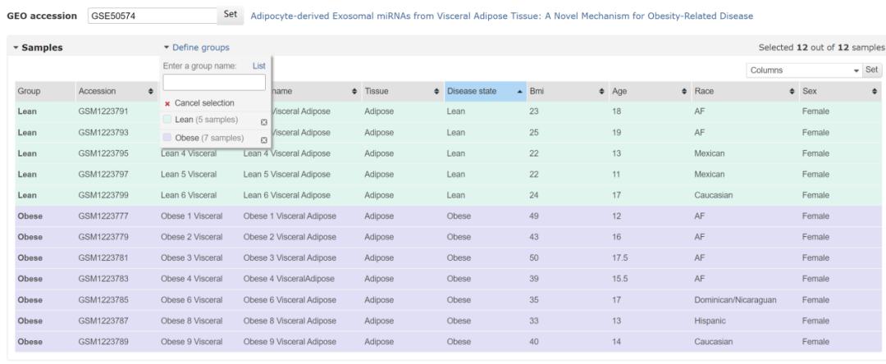Sort table by Accession column arrows

point(150,90)
